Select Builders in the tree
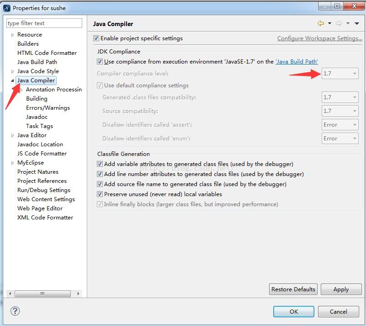The width and height of the screenshot is (366, 326). click(28, 44)
